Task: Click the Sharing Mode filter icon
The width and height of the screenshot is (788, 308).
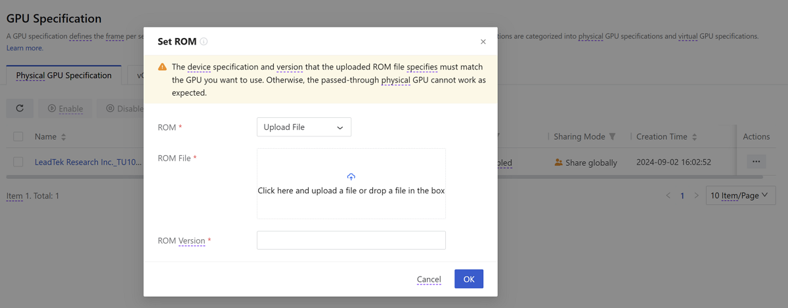Action: (x=613, y=137)
